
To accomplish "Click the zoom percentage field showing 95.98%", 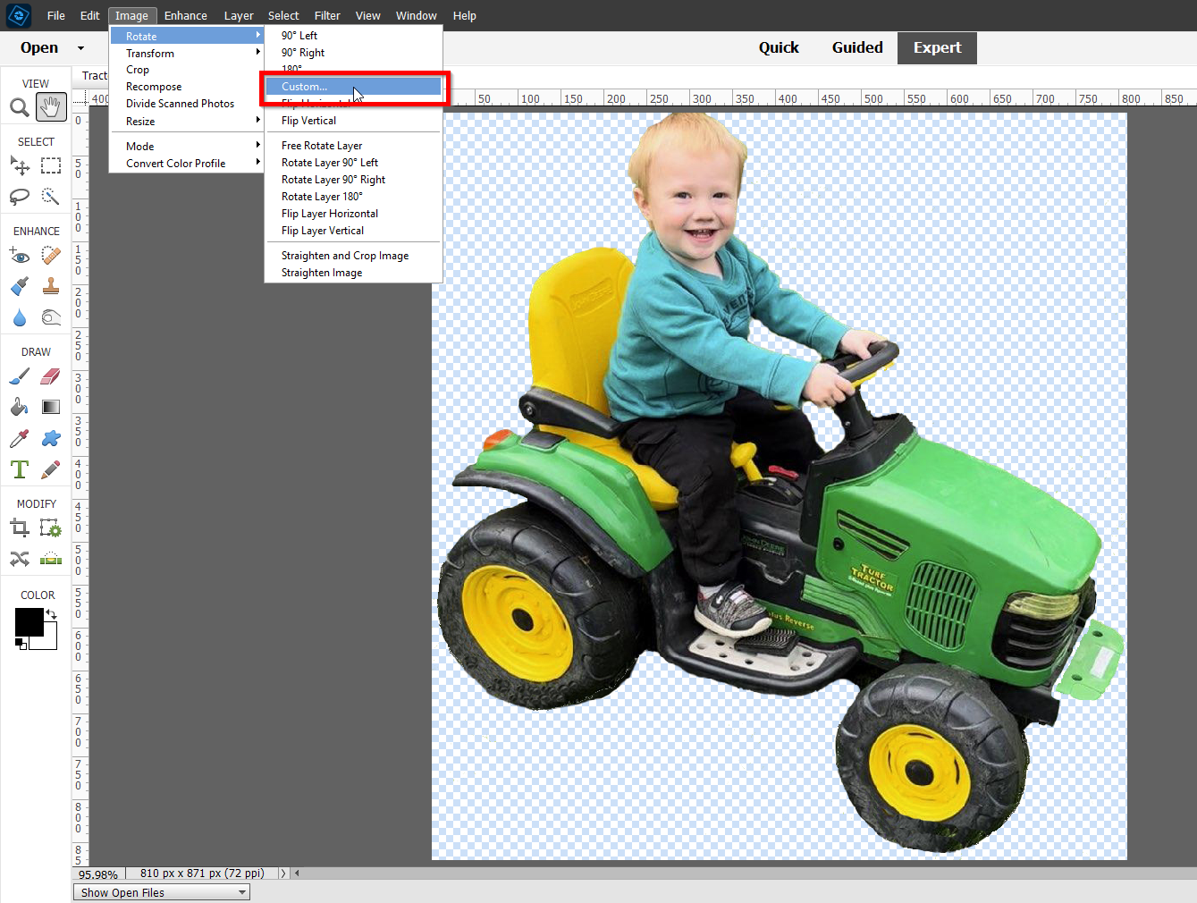I will [x=97, y=873].
